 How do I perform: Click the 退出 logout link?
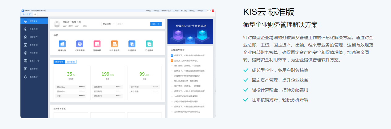[x=85, y=26]
